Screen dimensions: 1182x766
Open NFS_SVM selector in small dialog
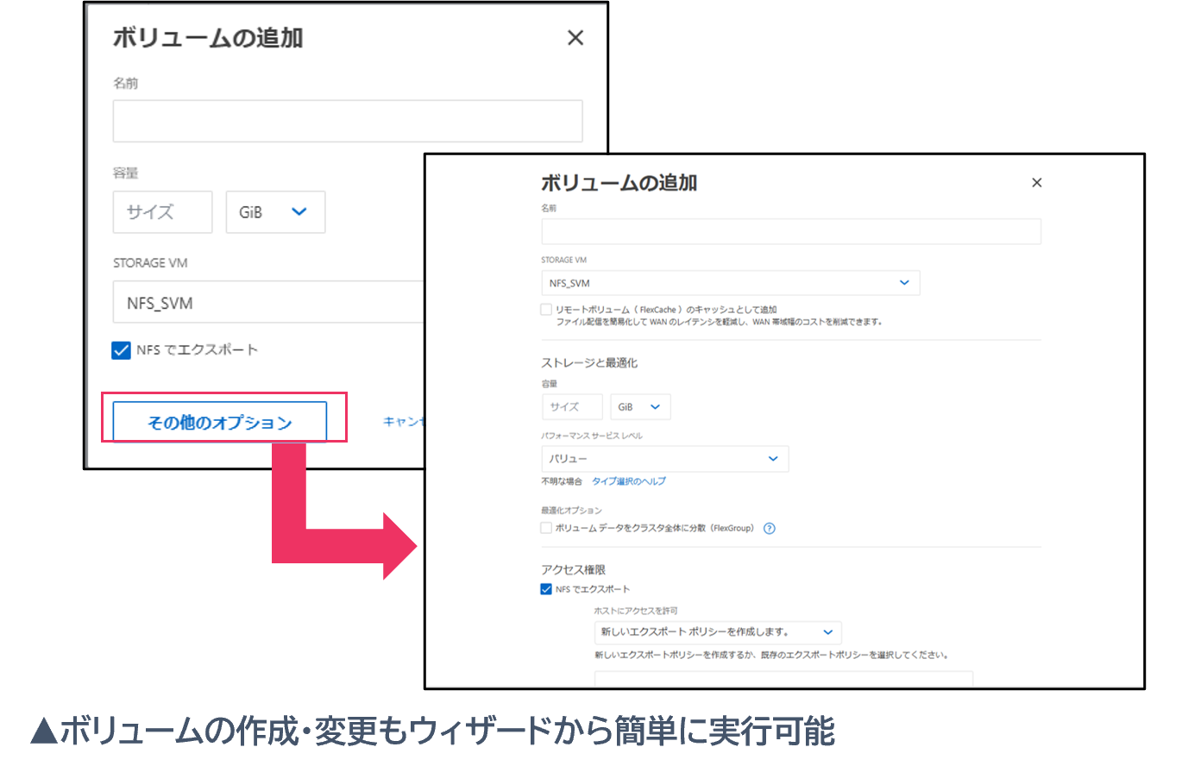(268, 302)
